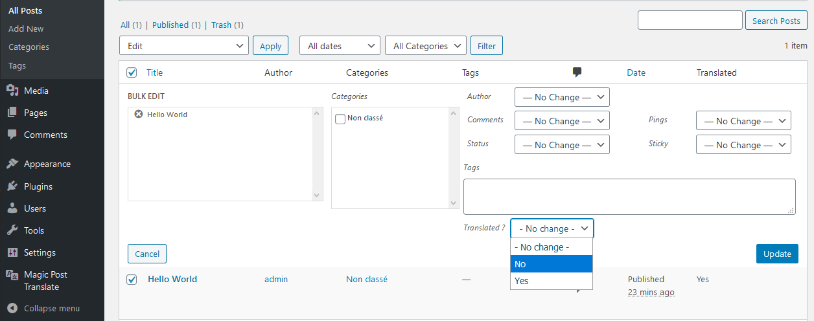The height and width of the screenshot is (321, 814).
Task: Click the Media menu label
Action: pyautogui.click(x=36, y=91)
